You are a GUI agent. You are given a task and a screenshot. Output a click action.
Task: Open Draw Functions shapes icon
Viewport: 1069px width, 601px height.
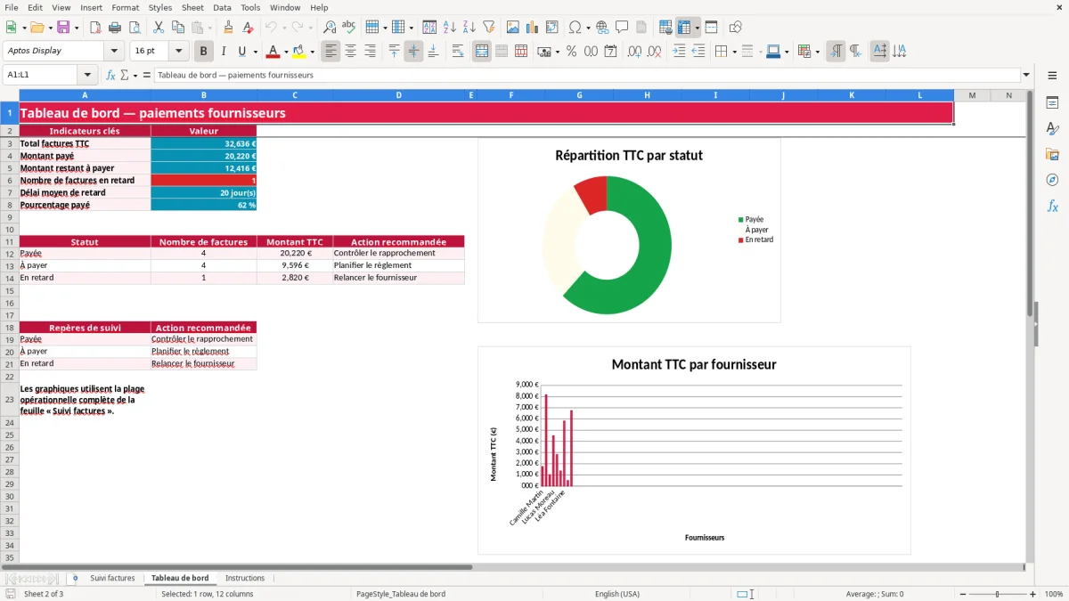click(x=736, y=28)
